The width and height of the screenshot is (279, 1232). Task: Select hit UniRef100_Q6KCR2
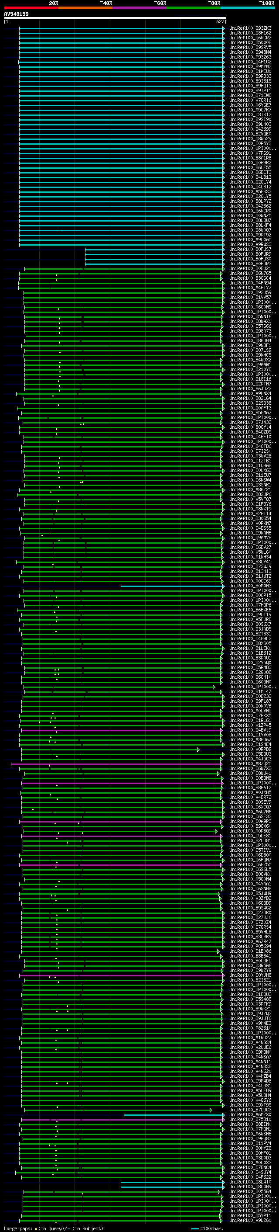pos(250,38)
